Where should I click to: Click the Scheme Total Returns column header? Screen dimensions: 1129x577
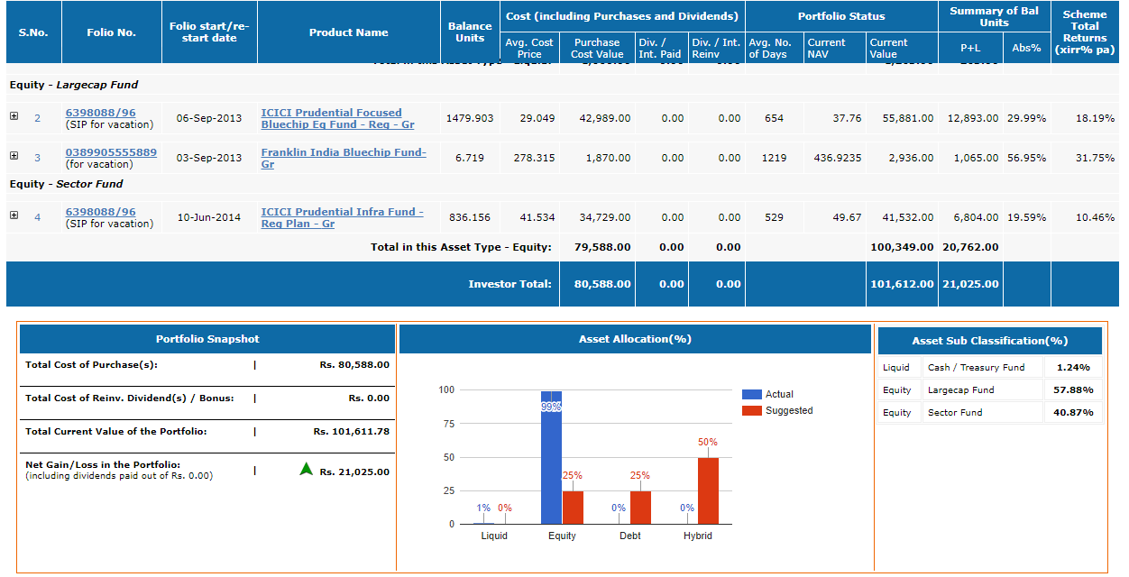click(x=1085, y=32)
